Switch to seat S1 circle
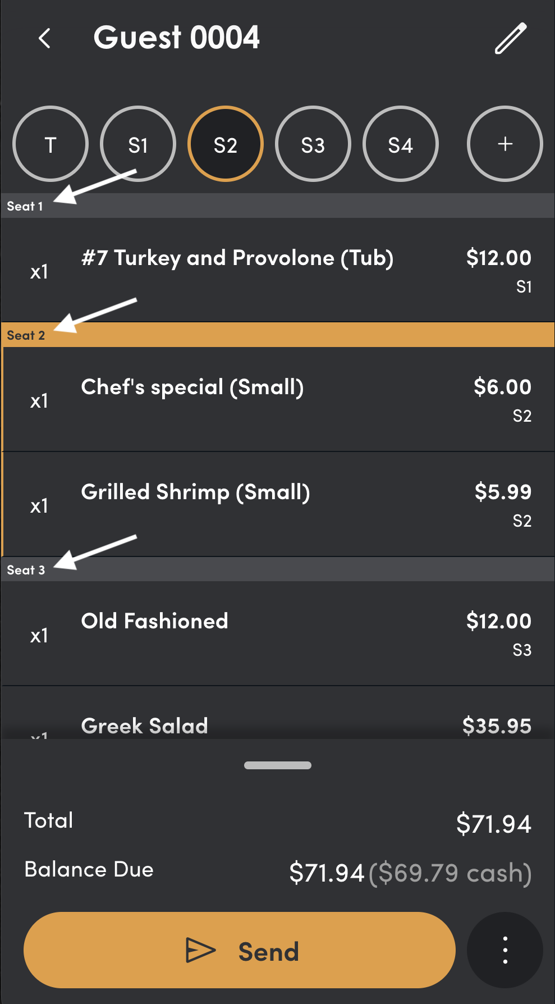Image resolution: width=555 pixels, height=1004 pixels. click(x=138, y=144)
